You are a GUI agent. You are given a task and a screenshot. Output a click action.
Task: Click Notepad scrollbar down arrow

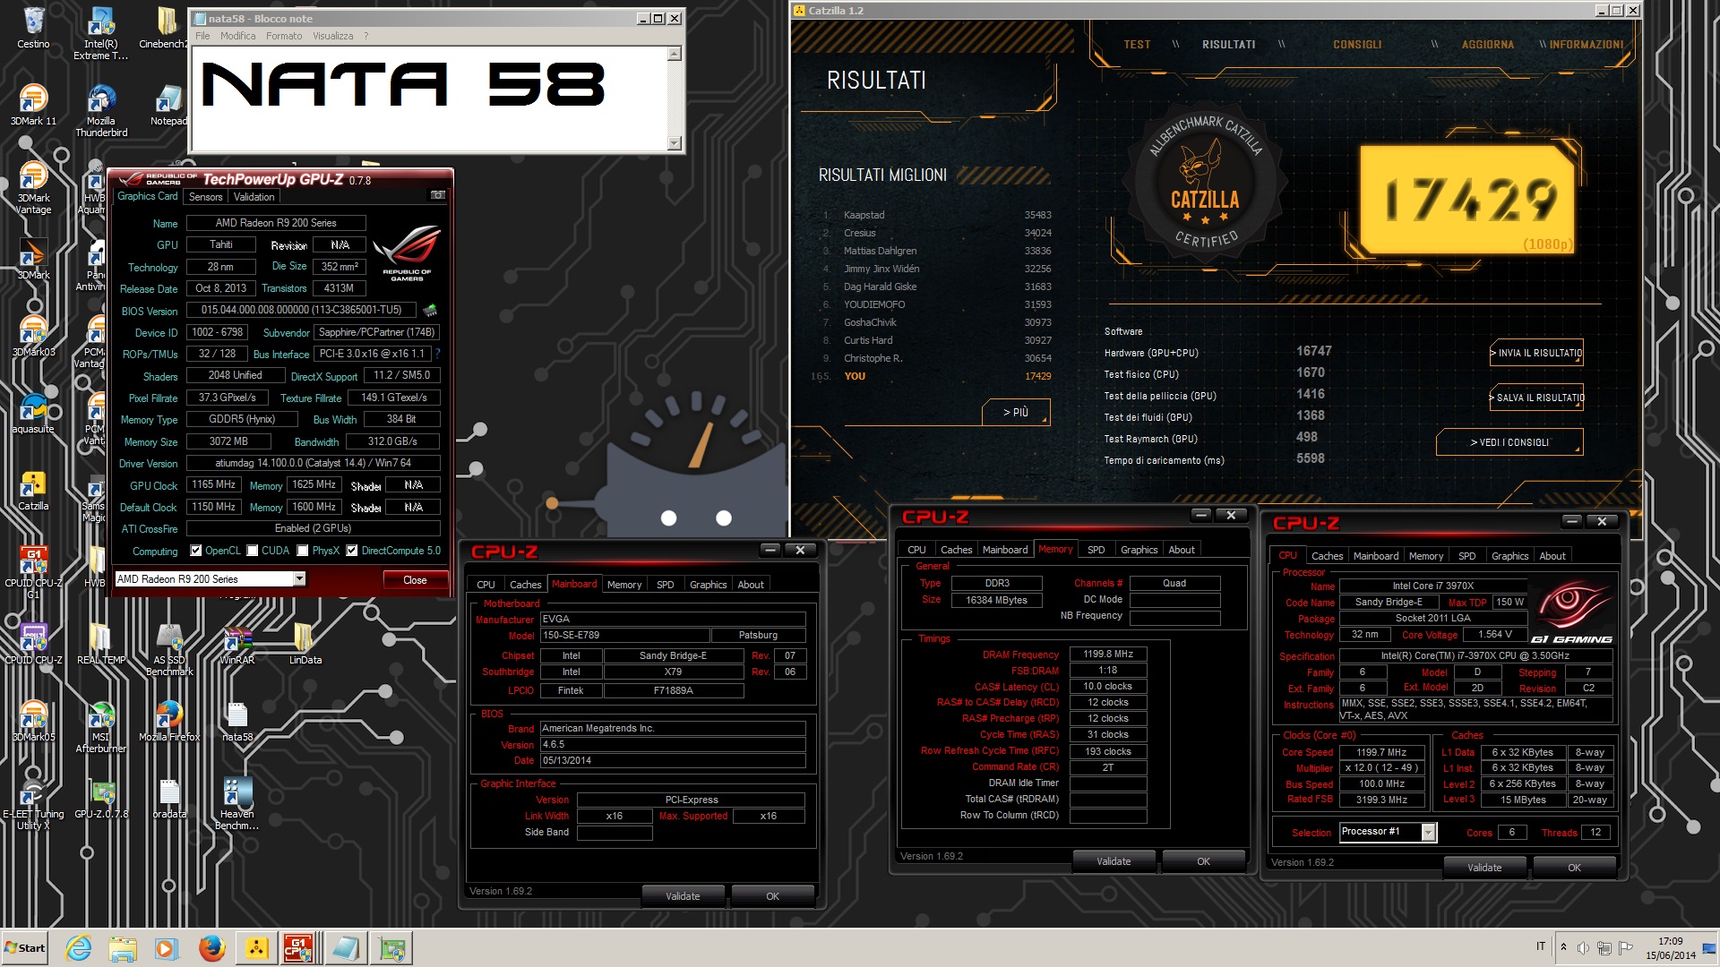click(675, 143)
